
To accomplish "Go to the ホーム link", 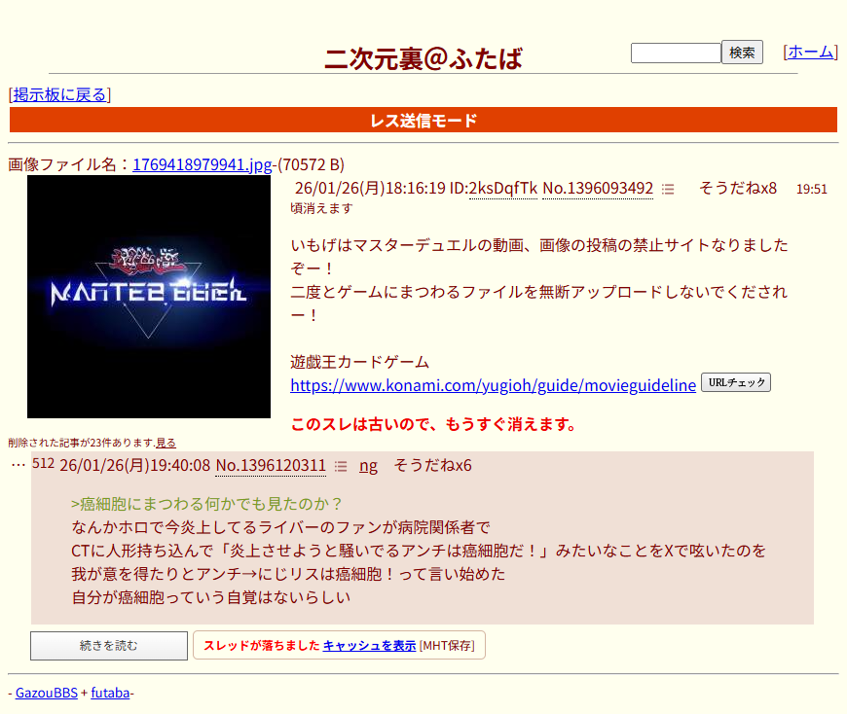I will pos(810,53).
